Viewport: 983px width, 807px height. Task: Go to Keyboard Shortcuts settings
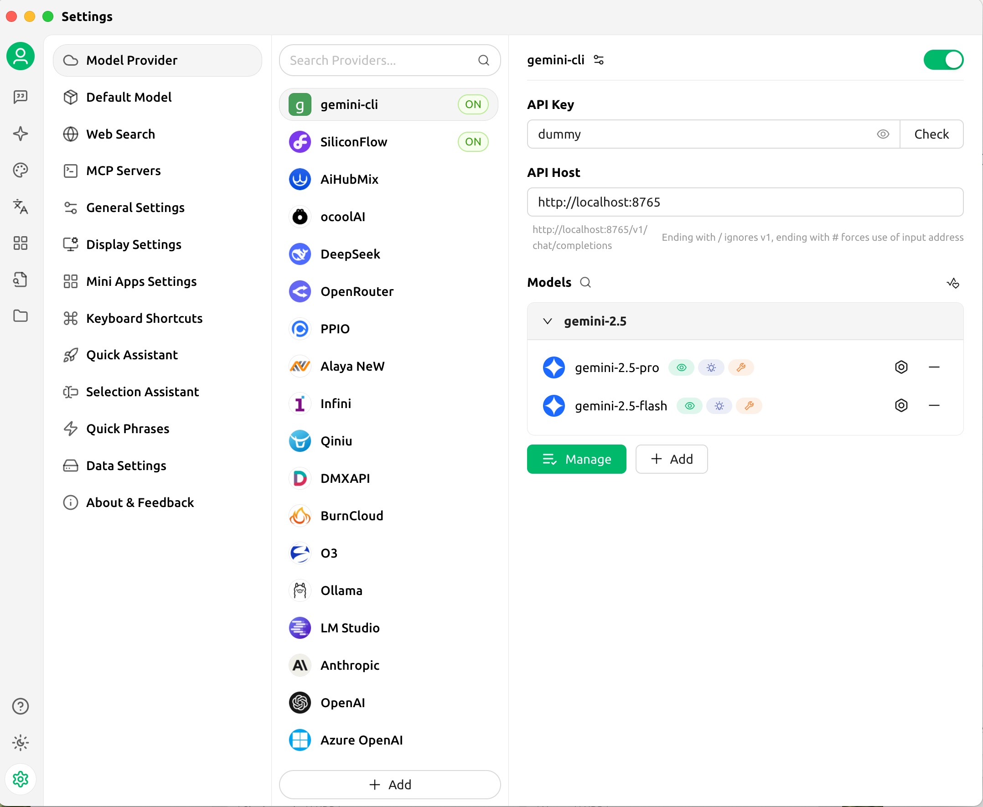[144, 318]
